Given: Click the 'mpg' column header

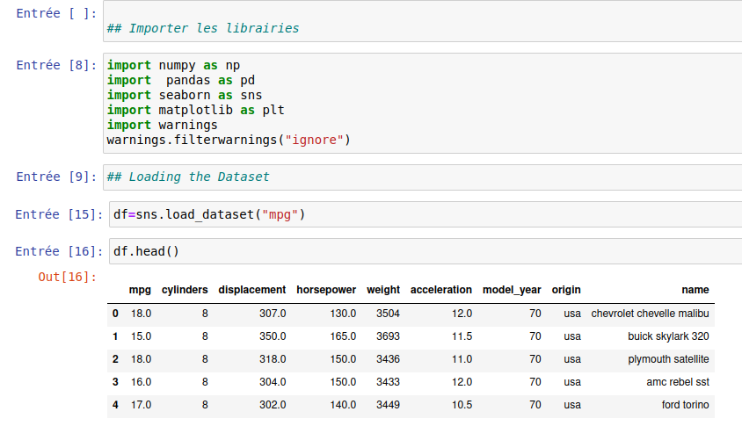Looking at the screenshot, I should click(140, 290).
